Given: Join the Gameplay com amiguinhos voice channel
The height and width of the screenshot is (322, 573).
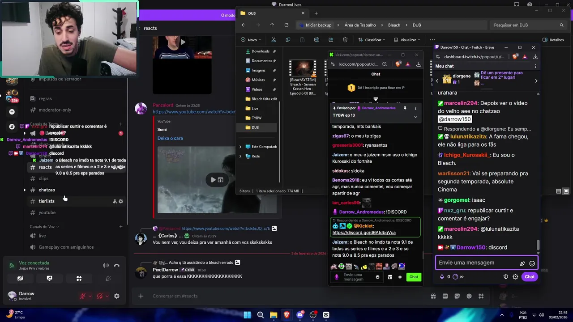Looking at the screenshot, I should (x=66, y=247).
